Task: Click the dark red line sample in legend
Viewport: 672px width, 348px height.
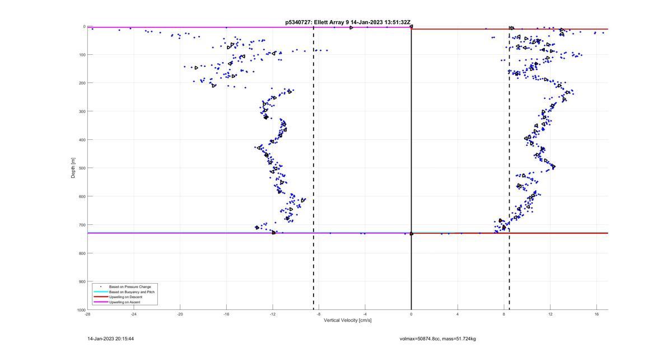Action: [x=100, y=297]
